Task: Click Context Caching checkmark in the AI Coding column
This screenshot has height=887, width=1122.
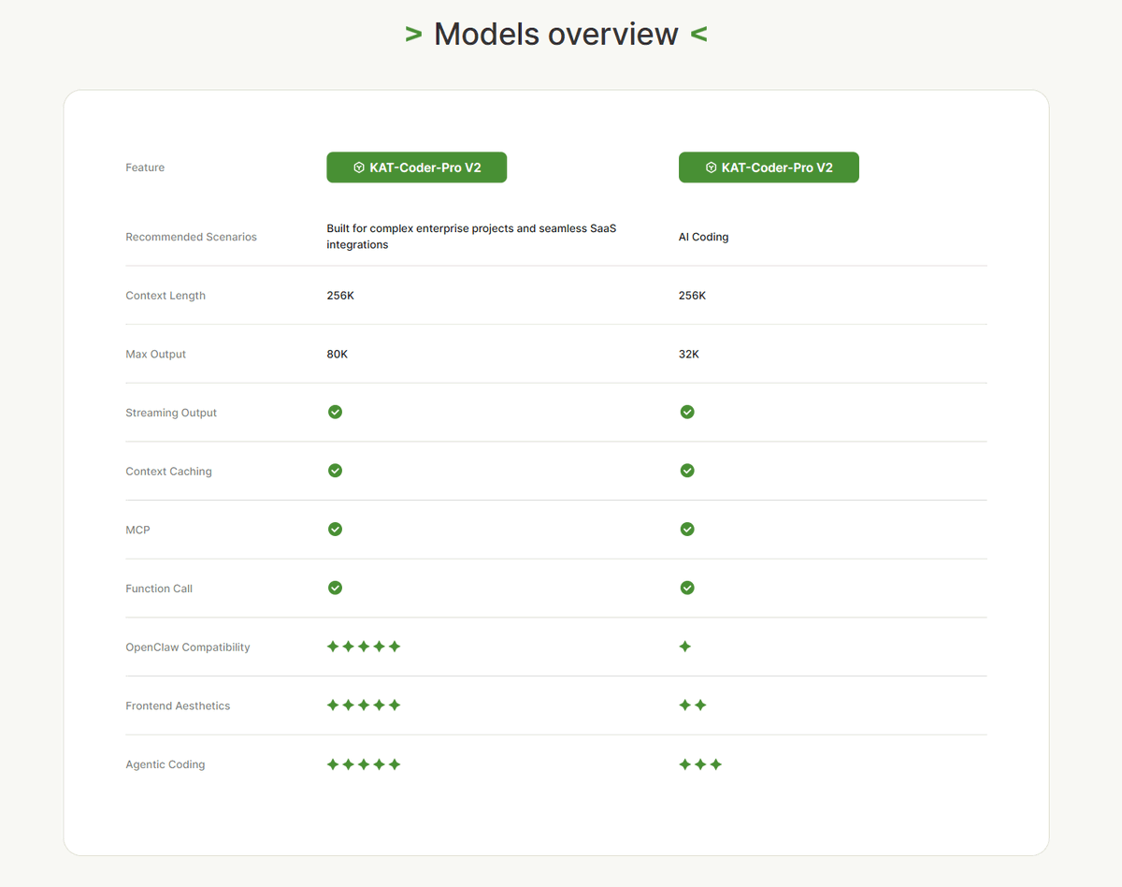Action: (x=687, y=471)
